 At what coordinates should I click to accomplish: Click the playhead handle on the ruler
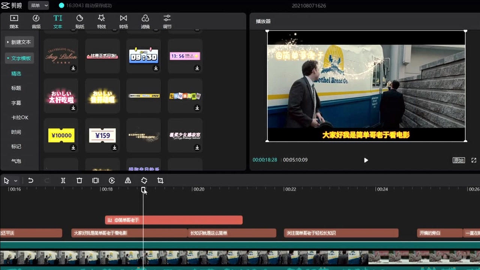[143, 190]
